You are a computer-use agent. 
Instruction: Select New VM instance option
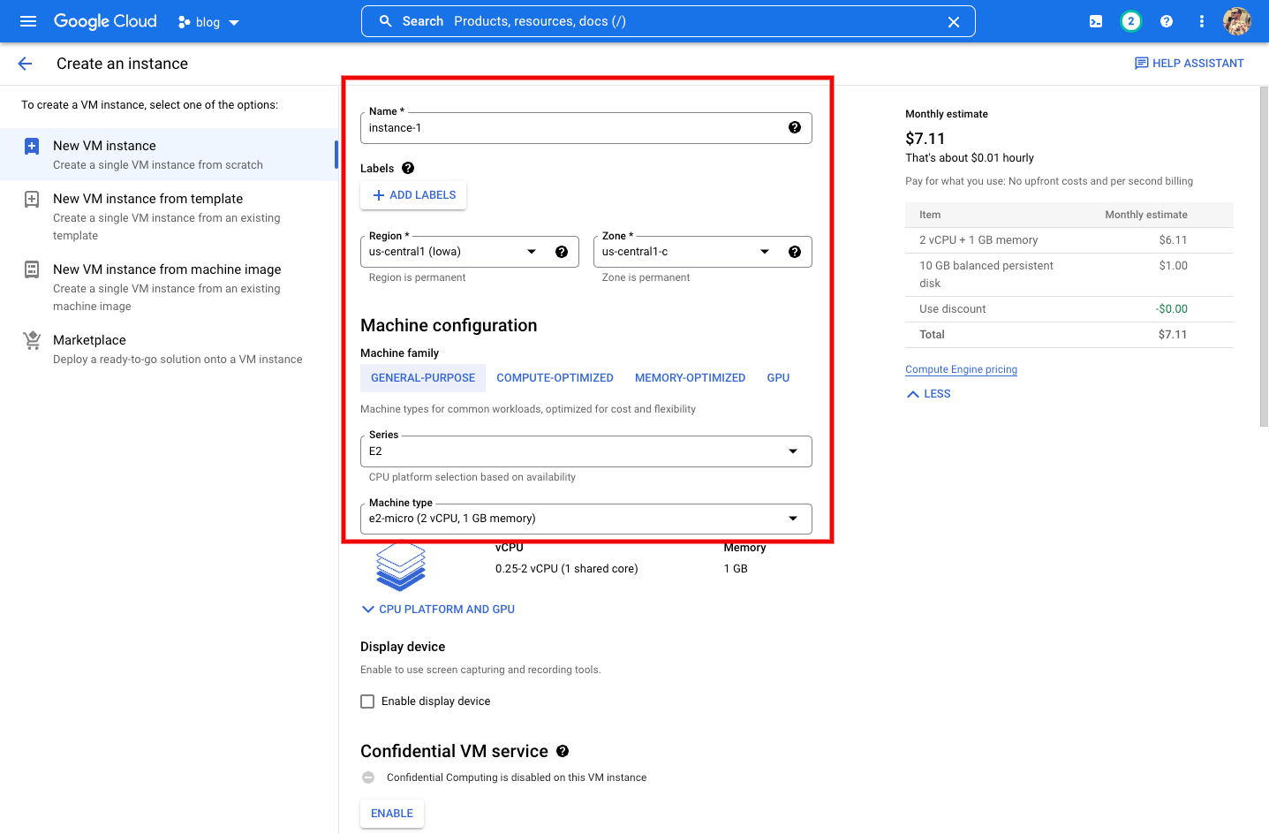[170, 155]
